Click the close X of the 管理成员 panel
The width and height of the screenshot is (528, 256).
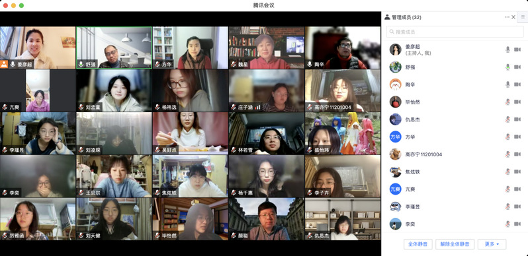click(x=513, y=17)
